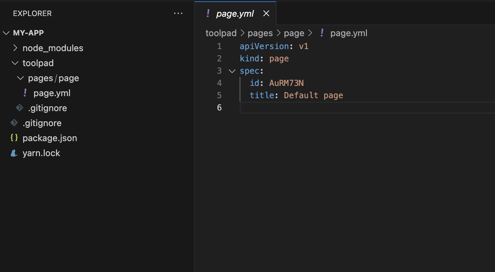Click the YAML icon in the breadcrumb bar
Image resolution: width=495 pixels, height=272 pixels.
coord(322,33)
